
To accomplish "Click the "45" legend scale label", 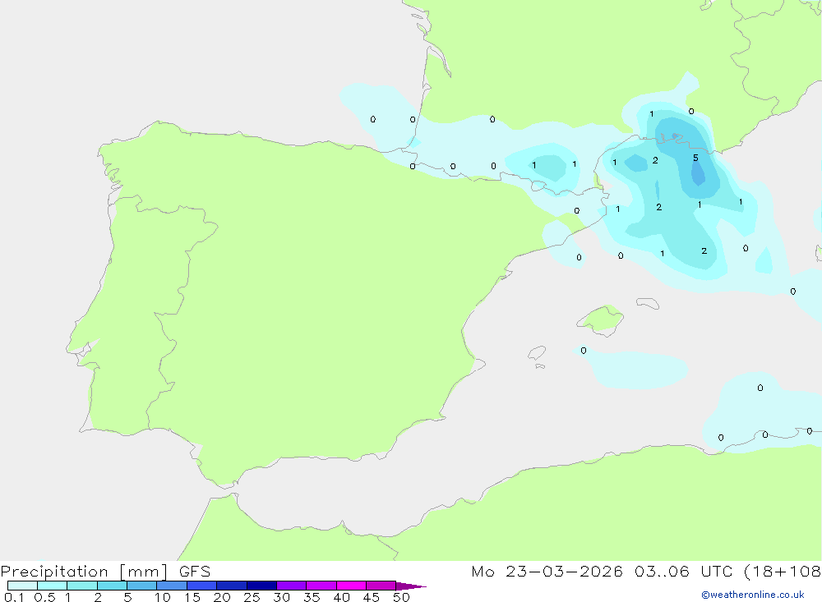I will point(372,597).
